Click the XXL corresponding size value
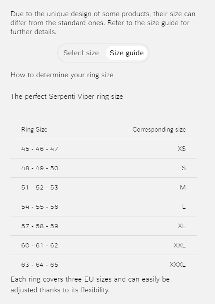Screen dimensions: 215x304 (x=180, y=245)
